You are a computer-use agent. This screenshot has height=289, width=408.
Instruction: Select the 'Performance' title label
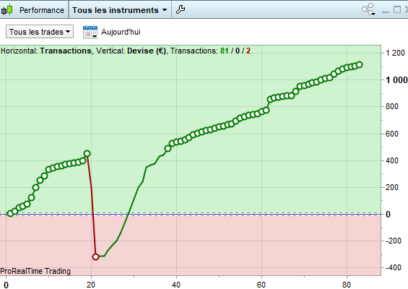(42, 10)
